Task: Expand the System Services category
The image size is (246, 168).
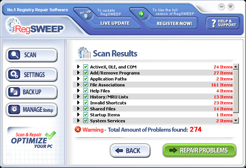Action: click(x=78, y=120)
